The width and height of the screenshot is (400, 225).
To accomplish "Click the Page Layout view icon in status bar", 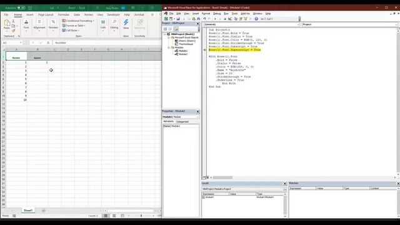I will (114, 216).
